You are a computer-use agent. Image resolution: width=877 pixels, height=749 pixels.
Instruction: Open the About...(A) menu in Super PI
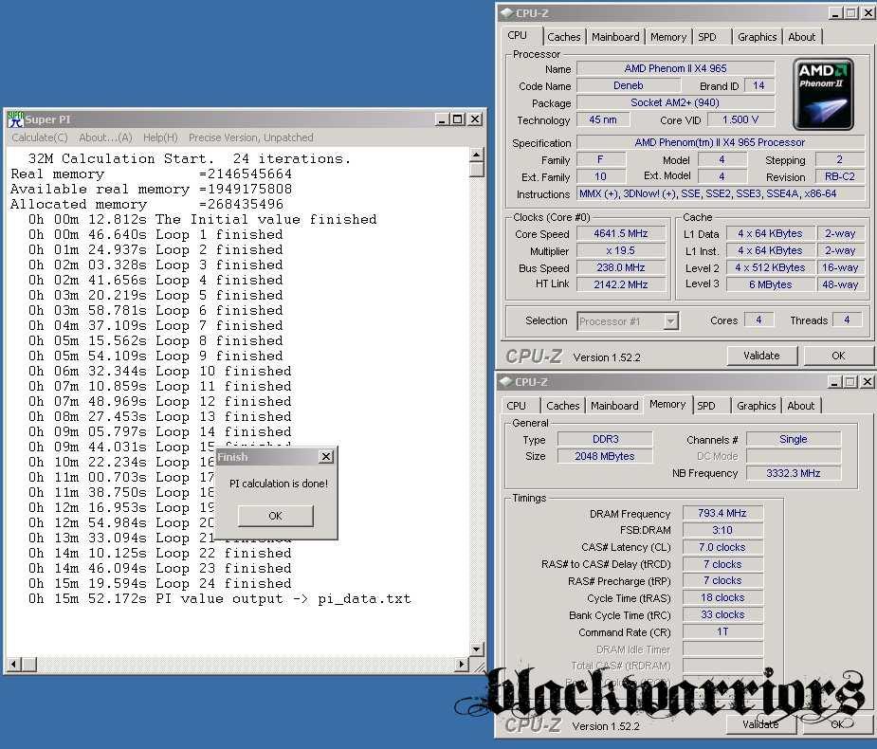coord(105,137)
